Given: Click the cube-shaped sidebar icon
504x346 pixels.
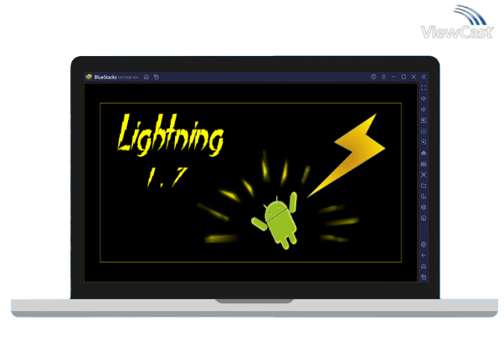Looking at the screenshot, I should [424, 207].
